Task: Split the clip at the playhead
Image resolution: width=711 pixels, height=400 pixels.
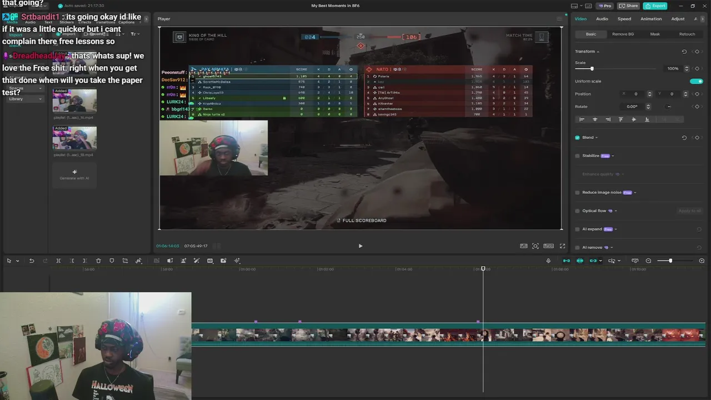Action: [x=58, y=261]
